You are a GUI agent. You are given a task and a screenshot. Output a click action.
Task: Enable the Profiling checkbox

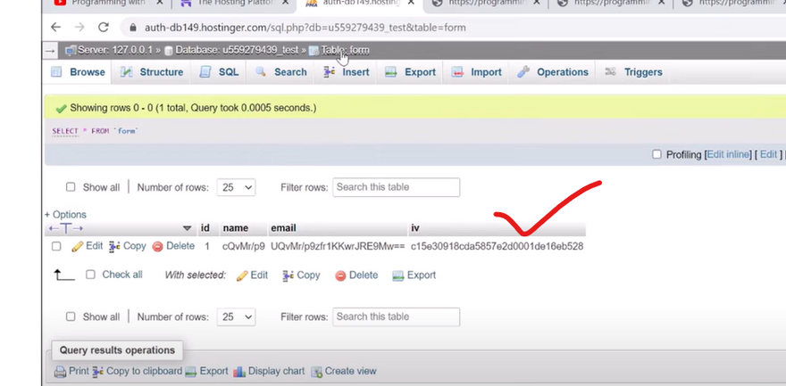[656, 154]
